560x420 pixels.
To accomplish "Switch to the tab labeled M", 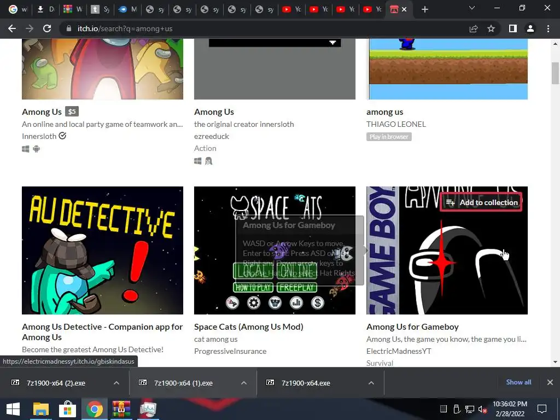I will click(x=128, y=9).
